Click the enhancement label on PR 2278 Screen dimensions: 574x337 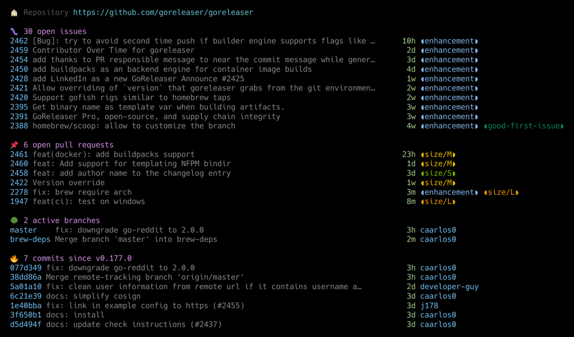[449, 192]
